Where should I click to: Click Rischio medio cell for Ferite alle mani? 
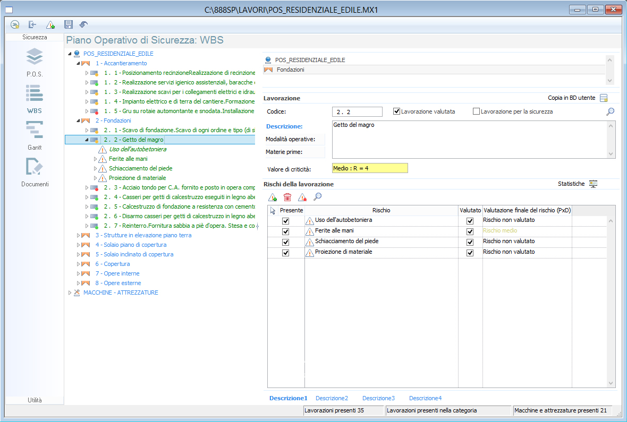[527, 230]
